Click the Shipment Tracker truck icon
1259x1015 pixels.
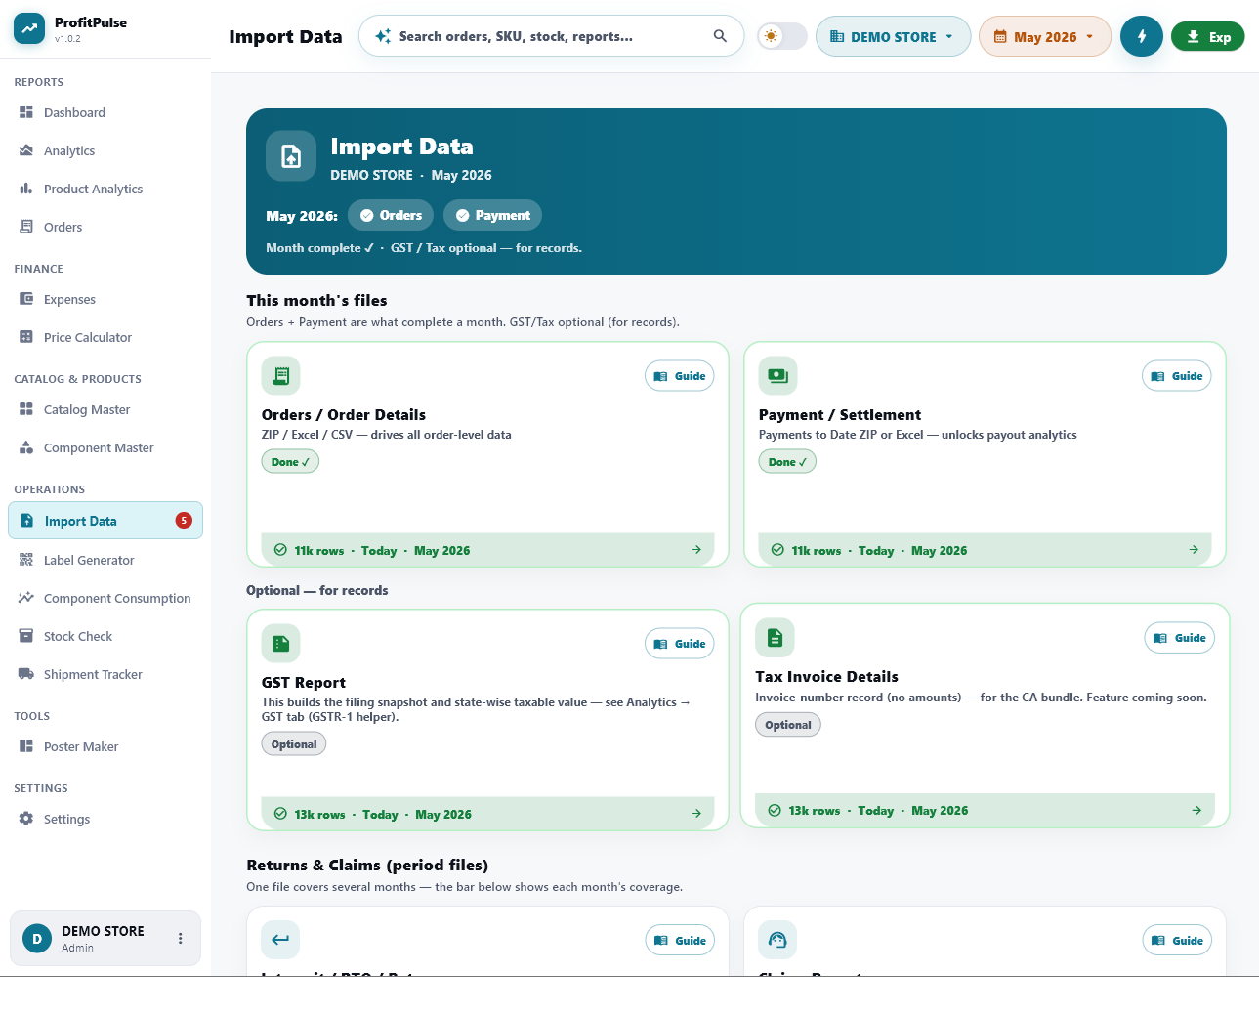click(x=26, y=674)
